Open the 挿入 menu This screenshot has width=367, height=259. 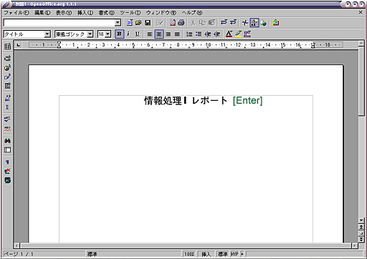[x=85, y=13]
